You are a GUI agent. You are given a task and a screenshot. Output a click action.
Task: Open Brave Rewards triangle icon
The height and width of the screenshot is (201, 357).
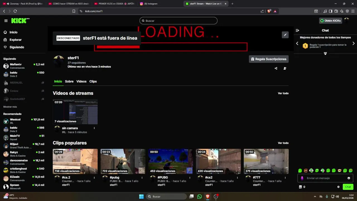(x=275, y=11)
